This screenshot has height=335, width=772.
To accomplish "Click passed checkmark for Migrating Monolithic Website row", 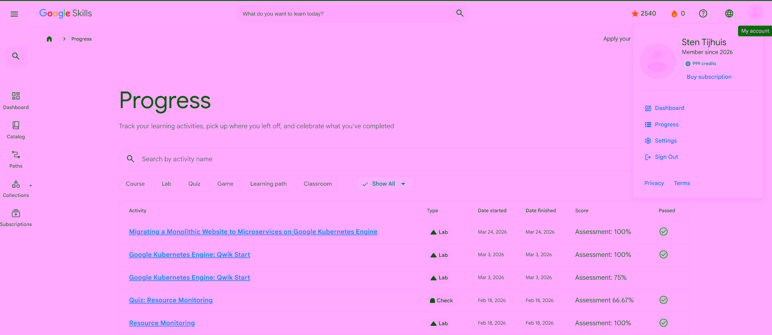I will (663, 232).
